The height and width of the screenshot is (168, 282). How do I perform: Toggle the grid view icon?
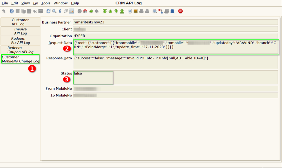point(72,11)
